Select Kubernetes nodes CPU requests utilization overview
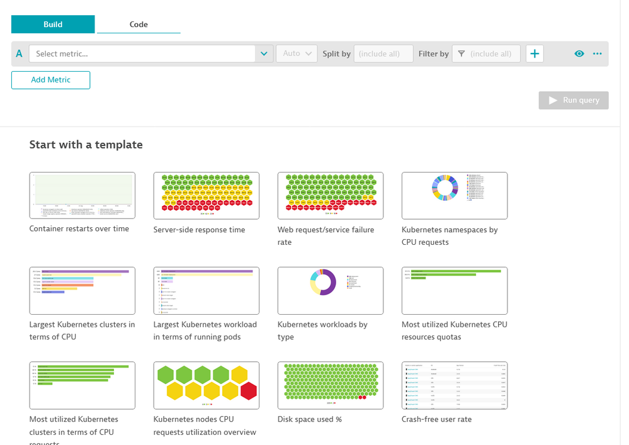 (207, 385)
